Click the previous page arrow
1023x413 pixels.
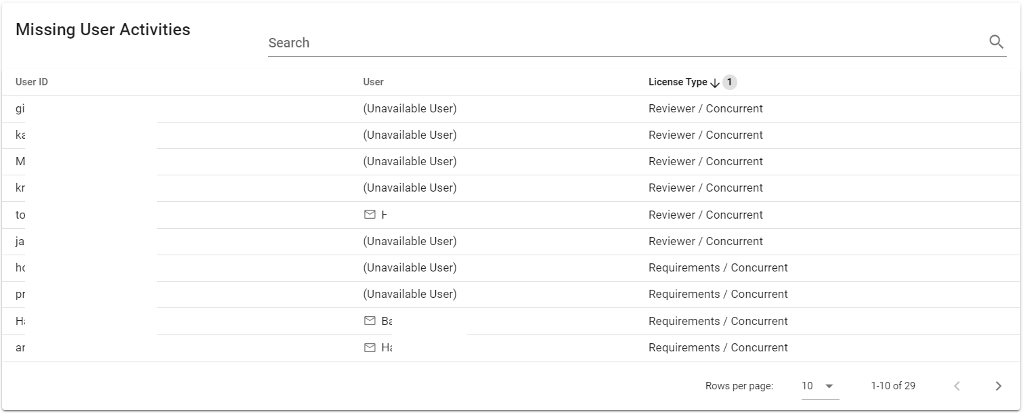tap(957, 385)
